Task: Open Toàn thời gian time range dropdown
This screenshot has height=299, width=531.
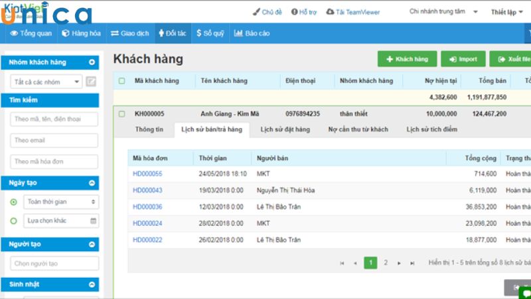Action: (61, 202)
